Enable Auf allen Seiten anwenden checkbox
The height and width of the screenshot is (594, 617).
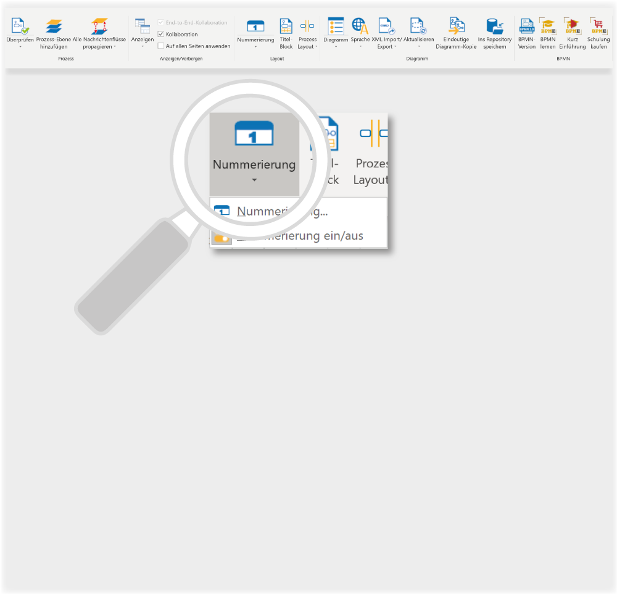[160, 46]
